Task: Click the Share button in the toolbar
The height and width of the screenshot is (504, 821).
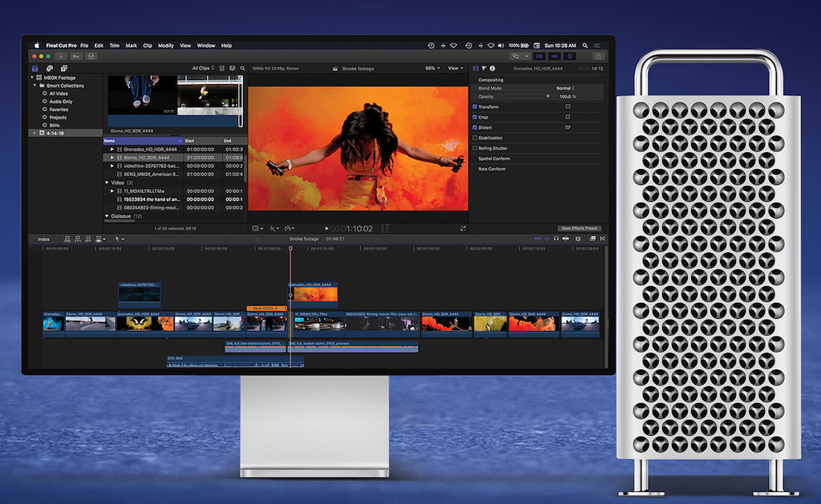Action: [x=598, y=56]
